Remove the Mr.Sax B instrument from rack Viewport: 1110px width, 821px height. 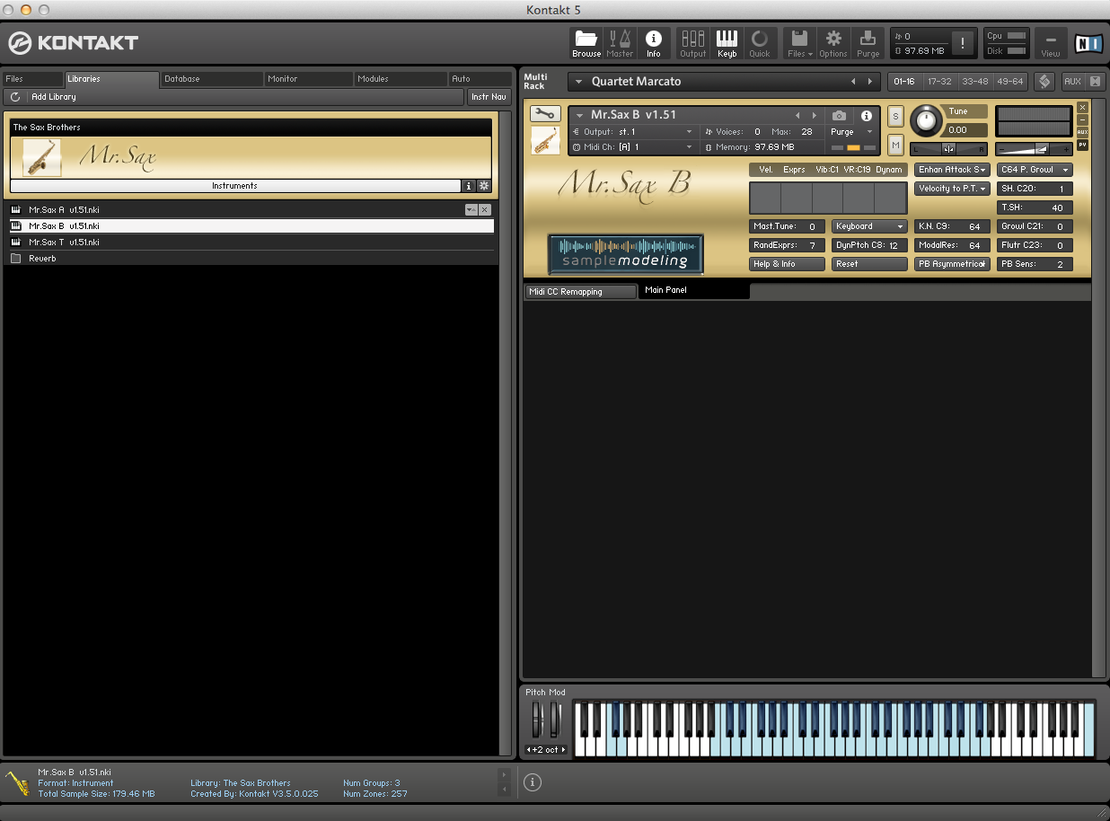1082,108
